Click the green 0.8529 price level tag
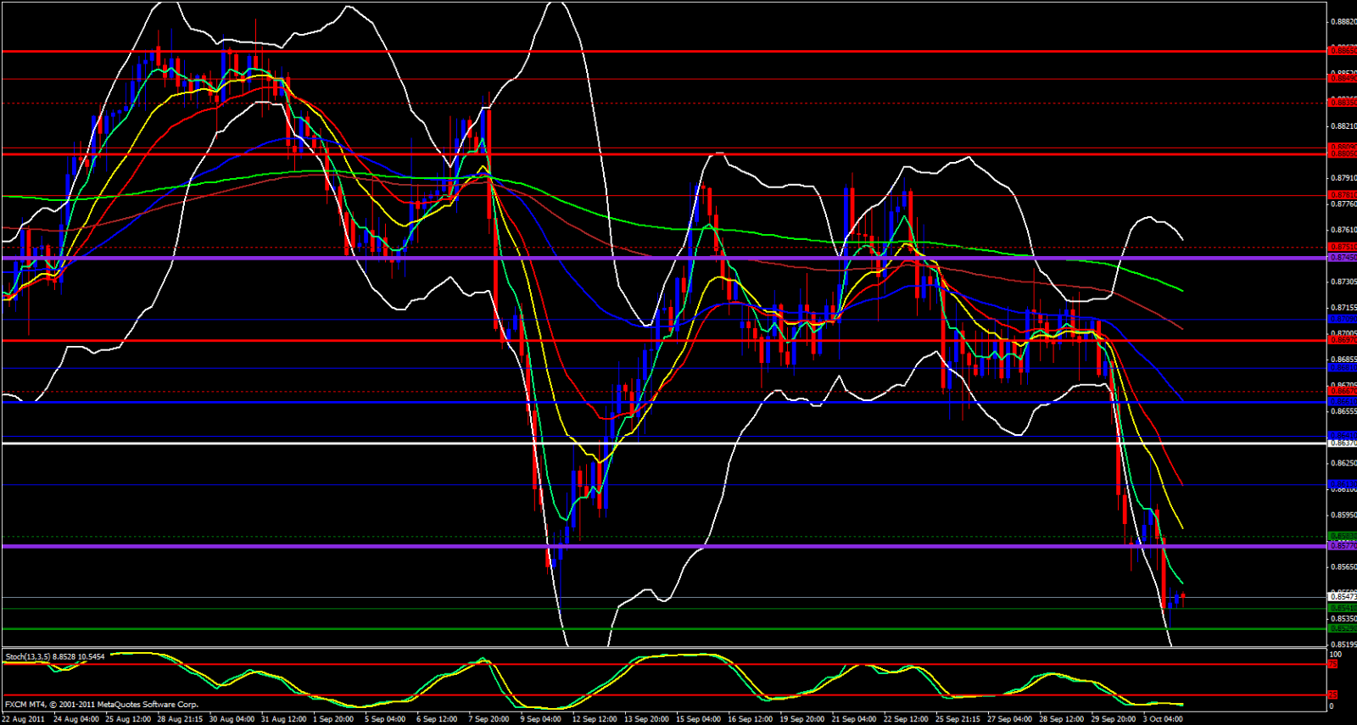Image resolution: width=1357 pixels, height=725 pixels. [x=1342, y=628]
